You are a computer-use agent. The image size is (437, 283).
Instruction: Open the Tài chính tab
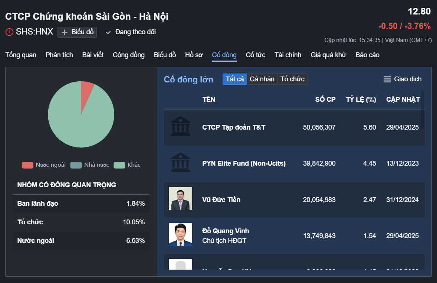click(x=288, y=55)
